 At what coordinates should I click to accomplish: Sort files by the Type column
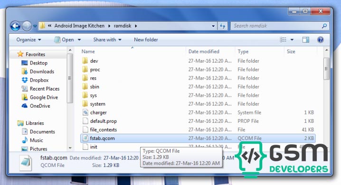pos(243,52)
